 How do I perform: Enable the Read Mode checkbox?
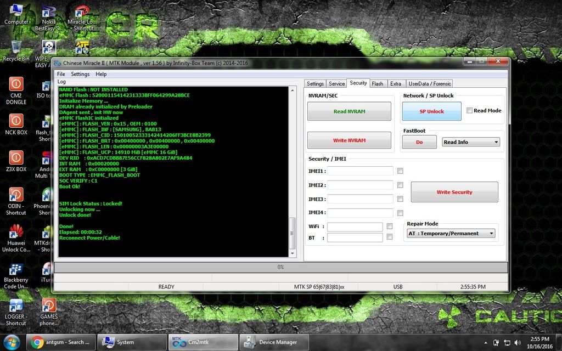(x=469, y=111)
